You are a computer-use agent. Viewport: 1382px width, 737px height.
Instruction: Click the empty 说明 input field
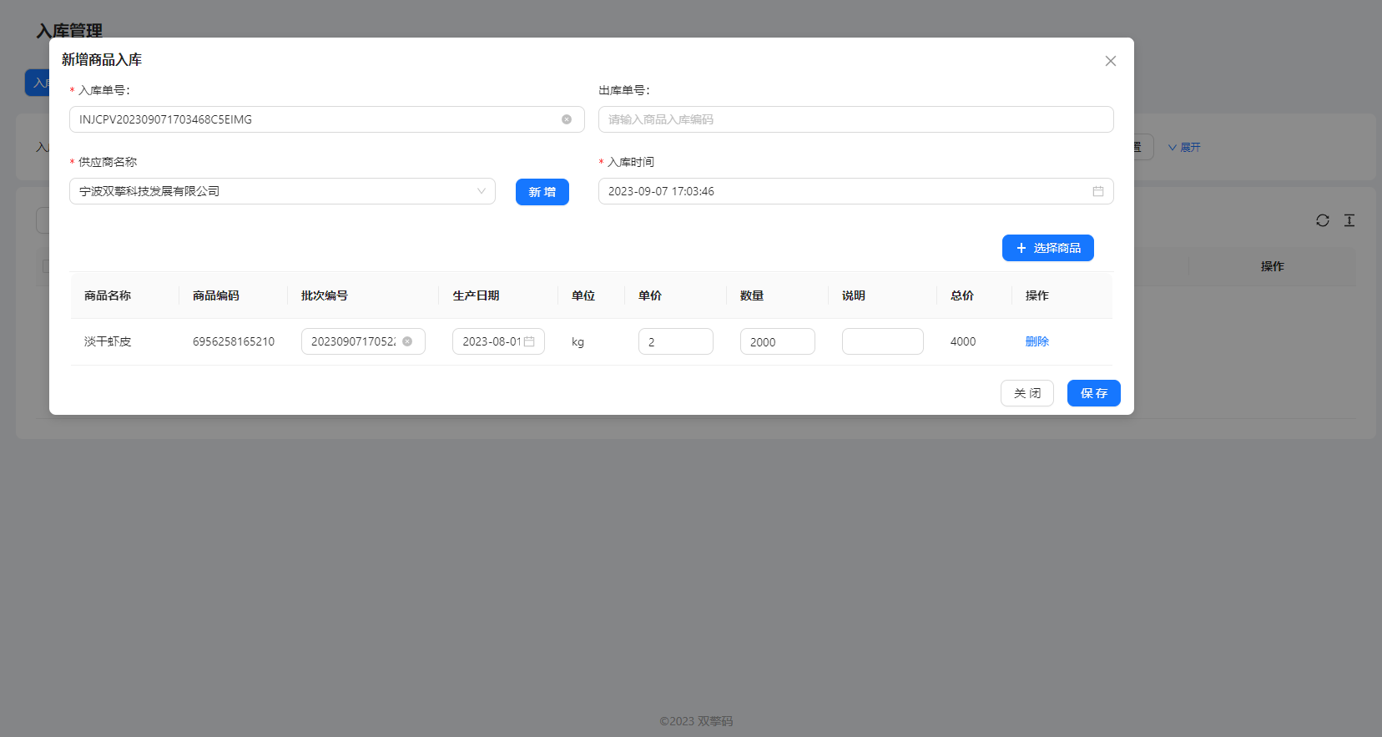tap(883, 341)
